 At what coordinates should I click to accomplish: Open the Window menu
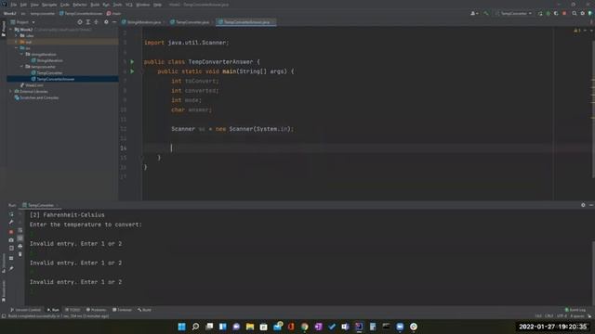142,5
